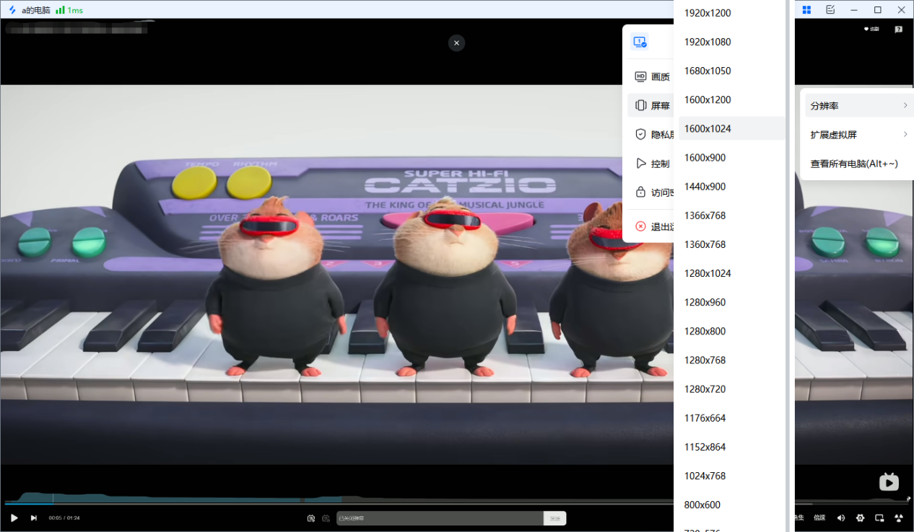Toggle the danmaku display icon
This screenshot has height=532, width=914.
(311, 518)
